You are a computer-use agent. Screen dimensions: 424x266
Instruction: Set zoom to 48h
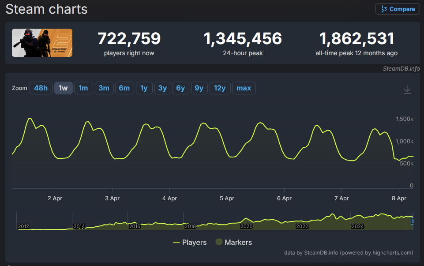pyautogui.click(x=41, y=88)
